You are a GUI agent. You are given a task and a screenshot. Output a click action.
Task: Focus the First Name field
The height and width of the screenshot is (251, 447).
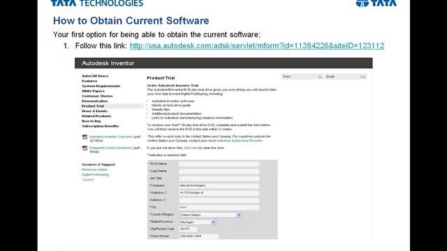tap(219, 164)
